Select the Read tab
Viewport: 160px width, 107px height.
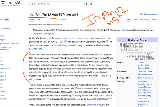129,20
